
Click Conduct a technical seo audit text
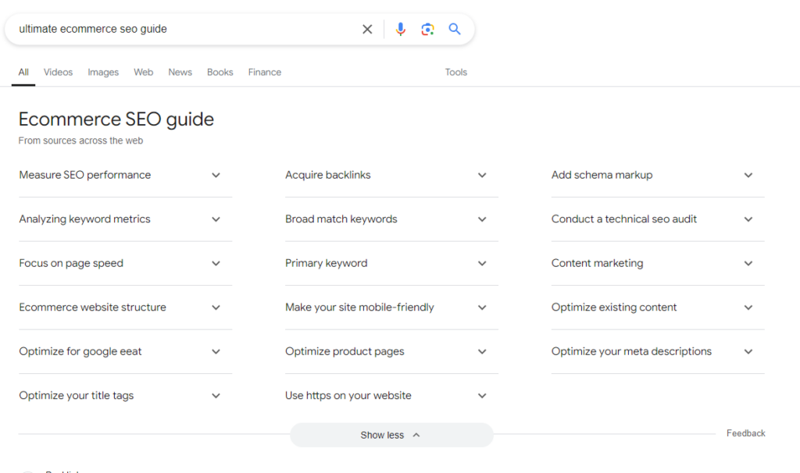pos(624,219)
